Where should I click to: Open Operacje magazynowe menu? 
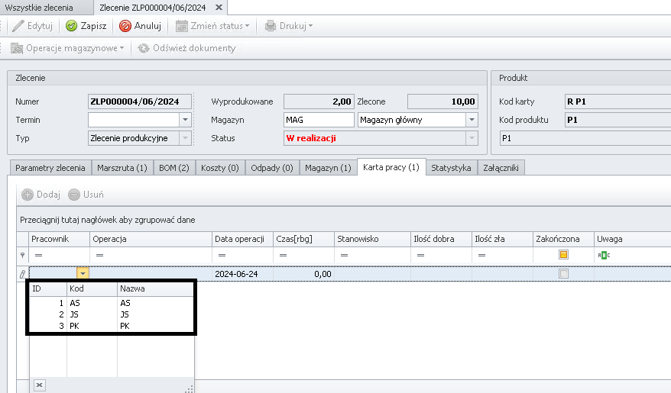(x=68, y=48)
